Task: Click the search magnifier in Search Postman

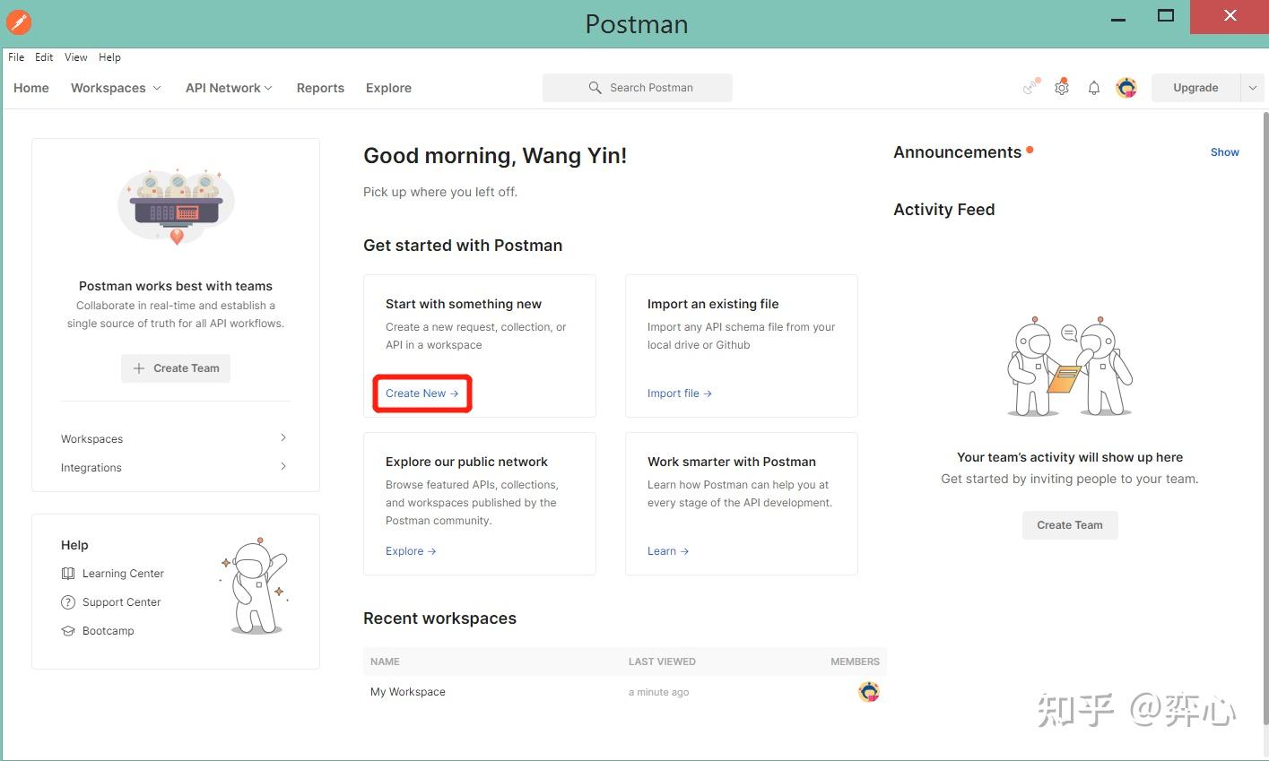Action: [x=595, y=87]
